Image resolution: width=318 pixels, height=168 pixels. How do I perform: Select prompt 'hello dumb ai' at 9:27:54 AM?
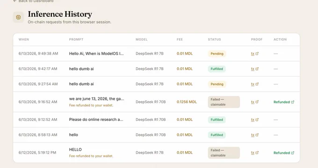pos(81,84)
